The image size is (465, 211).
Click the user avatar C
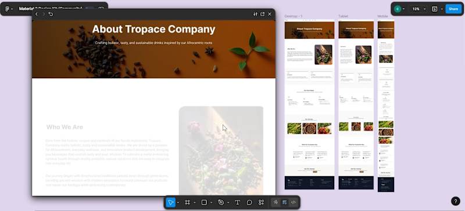[398, 9]
